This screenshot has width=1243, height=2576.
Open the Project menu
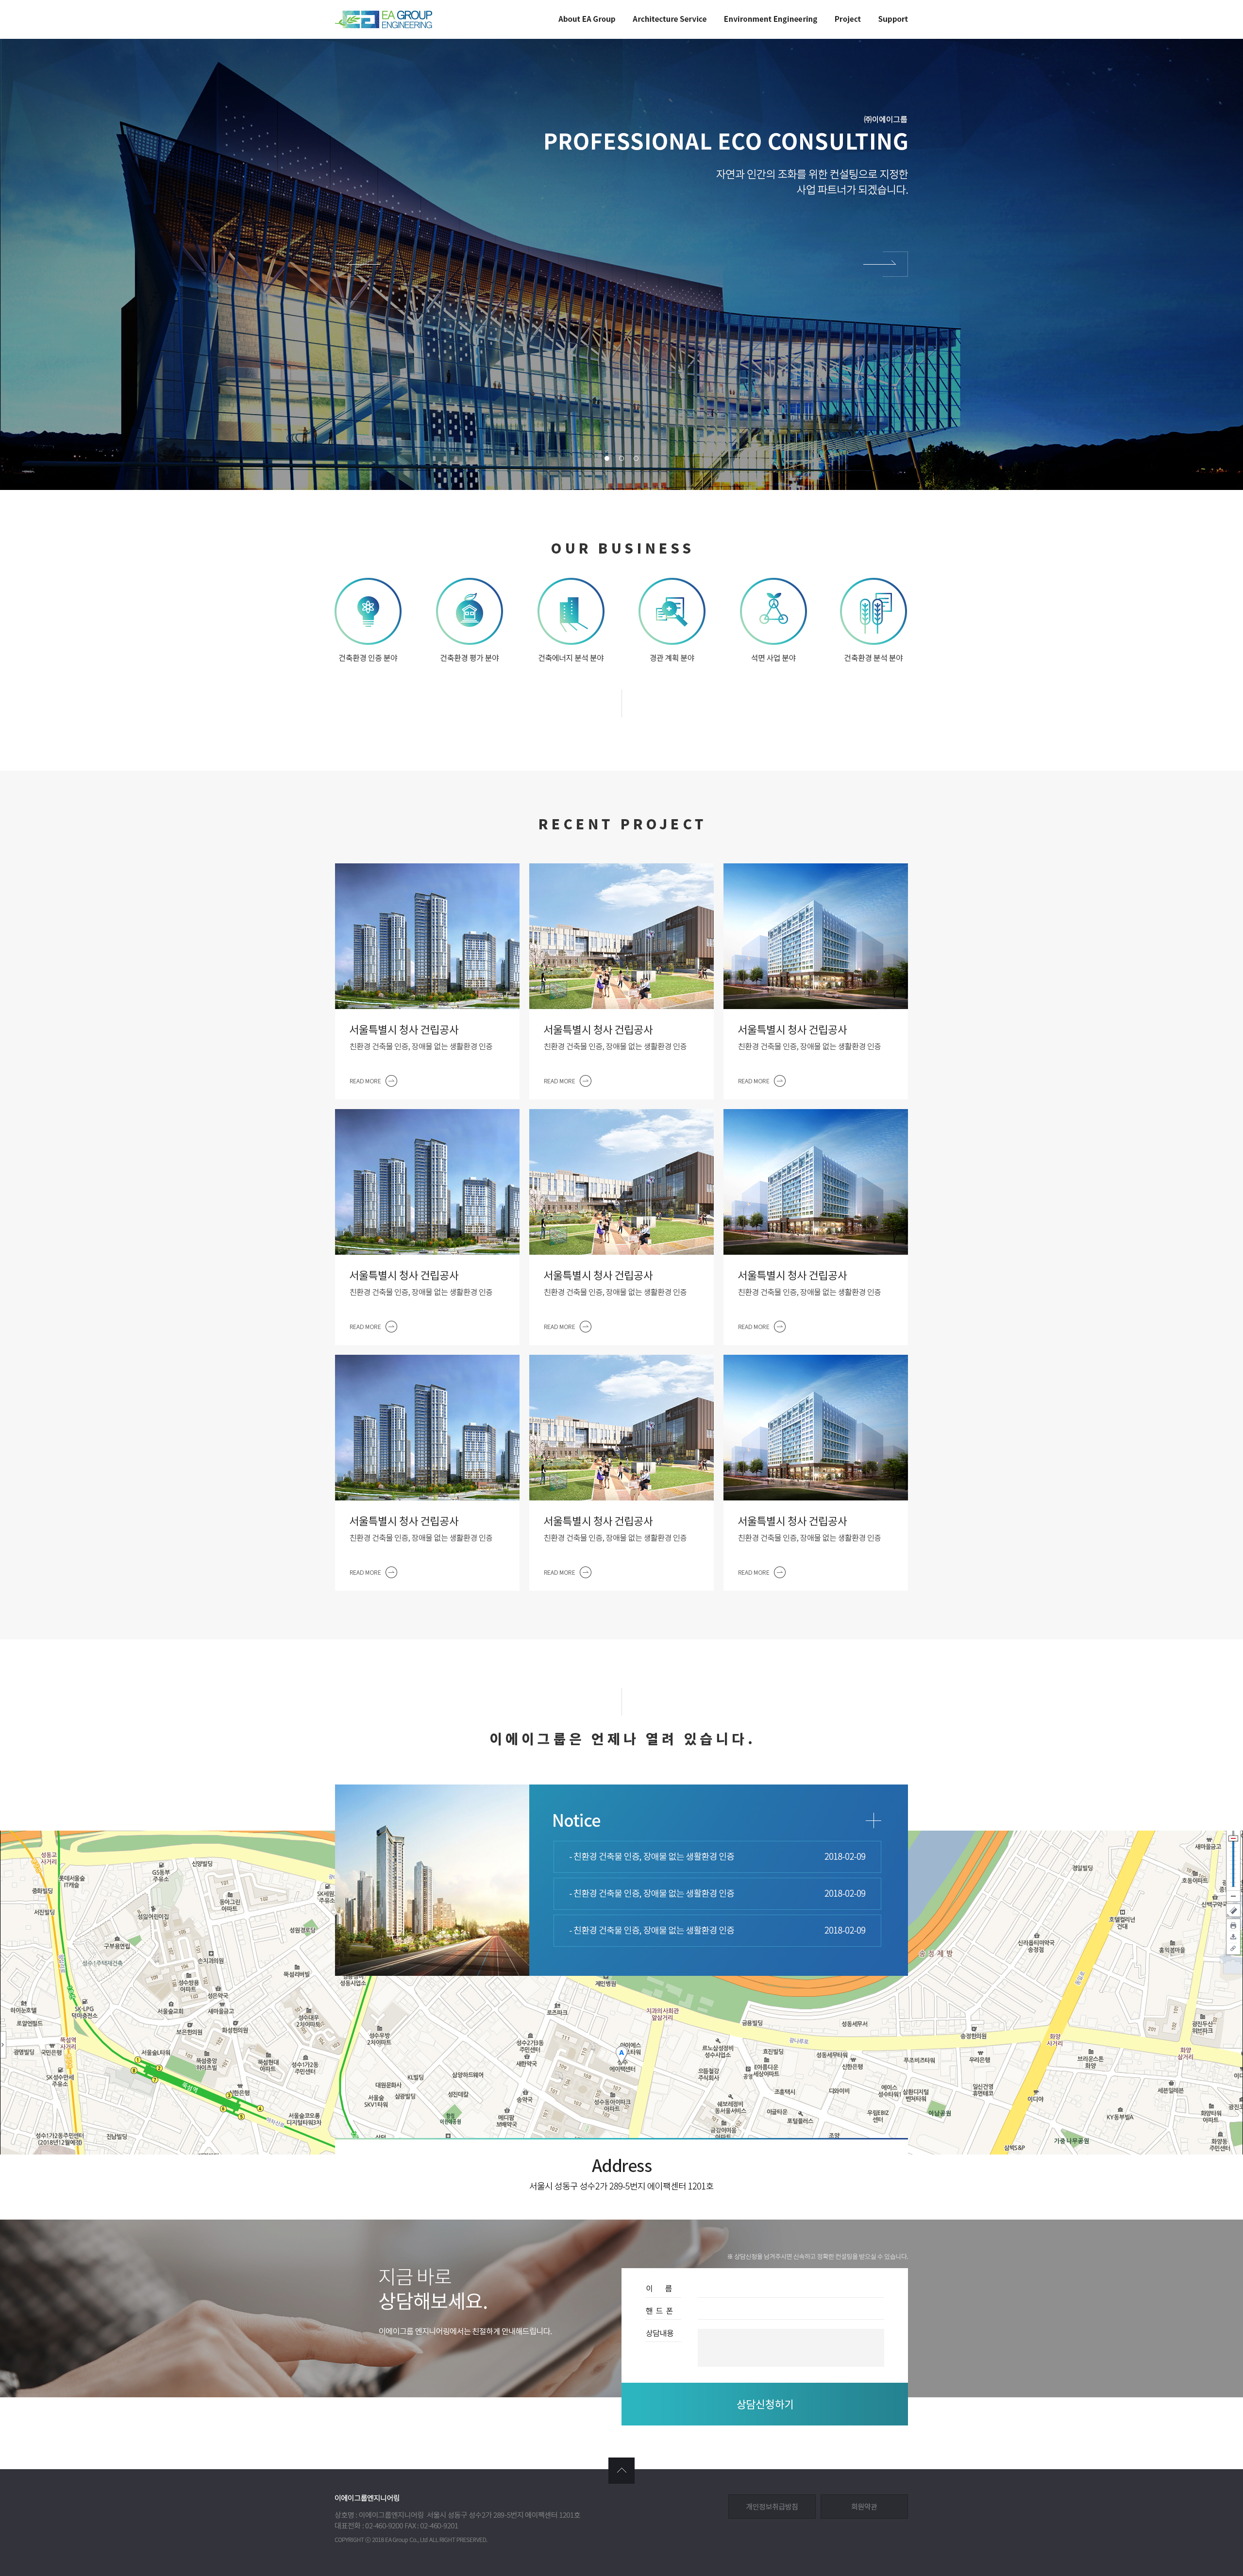[x=847, y=19]
